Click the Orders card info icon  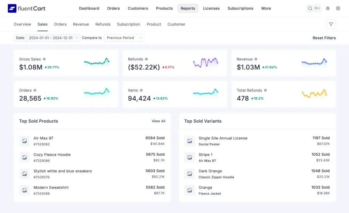click(x=35, y=90)
